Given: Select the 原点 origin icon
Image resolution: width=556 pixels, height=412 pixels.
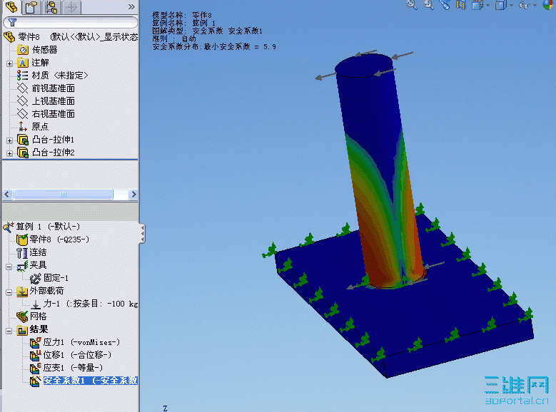Looking at the screenshot, I should (23, 126).
